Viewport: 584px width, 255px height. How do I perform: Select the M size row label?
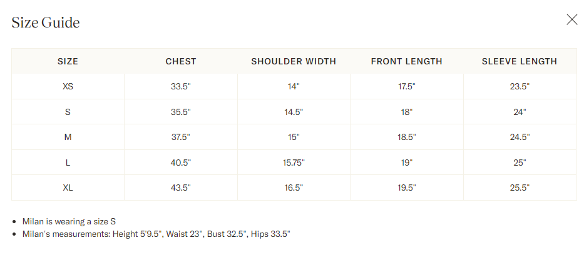click(x=68, y=137)
